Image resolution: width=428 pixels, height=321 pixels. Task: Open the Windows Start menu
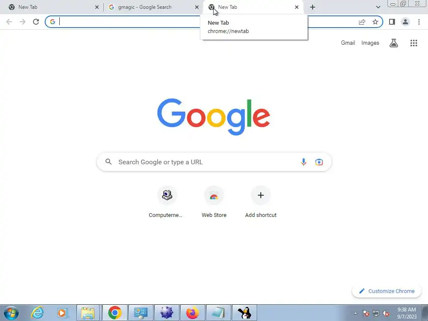[x=11, y=313]
